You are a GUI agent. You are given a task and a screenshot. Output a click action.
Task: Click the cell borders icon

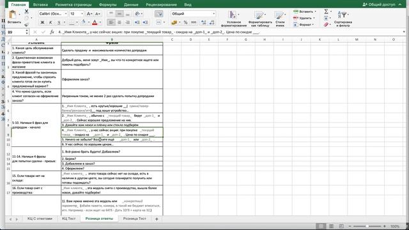[72, 22]
